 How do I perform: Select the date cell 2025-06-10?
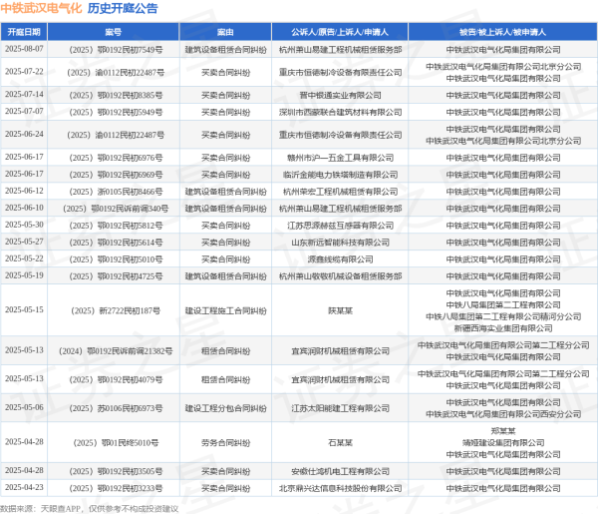point(24,208)
